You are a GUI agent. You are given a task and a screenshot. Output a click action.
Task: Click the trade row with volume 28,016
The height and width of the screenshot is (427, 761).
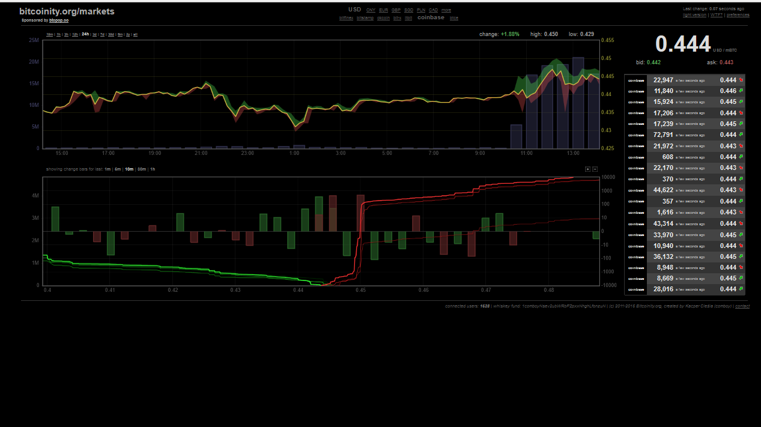685,289
